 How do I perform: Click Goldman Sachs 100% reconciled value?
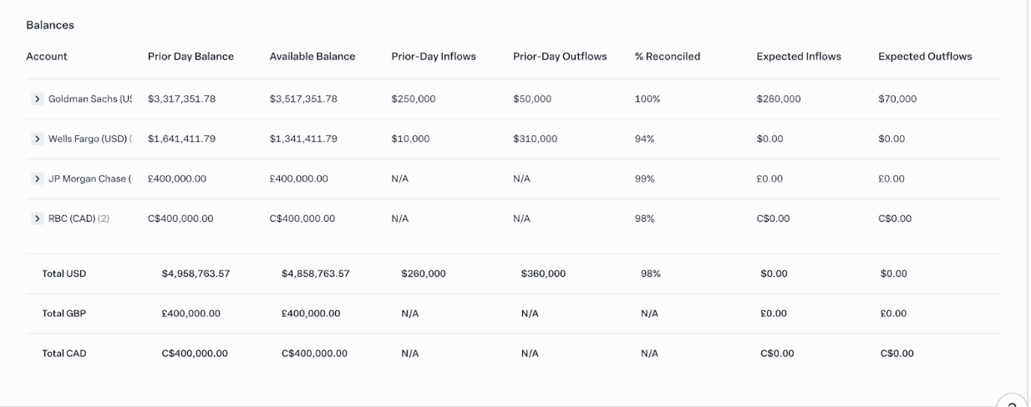click(647, 99)
